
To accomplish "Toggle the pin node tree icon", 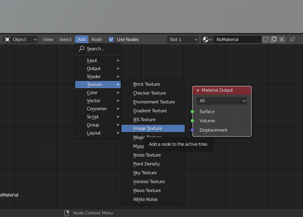I will 292,39.
